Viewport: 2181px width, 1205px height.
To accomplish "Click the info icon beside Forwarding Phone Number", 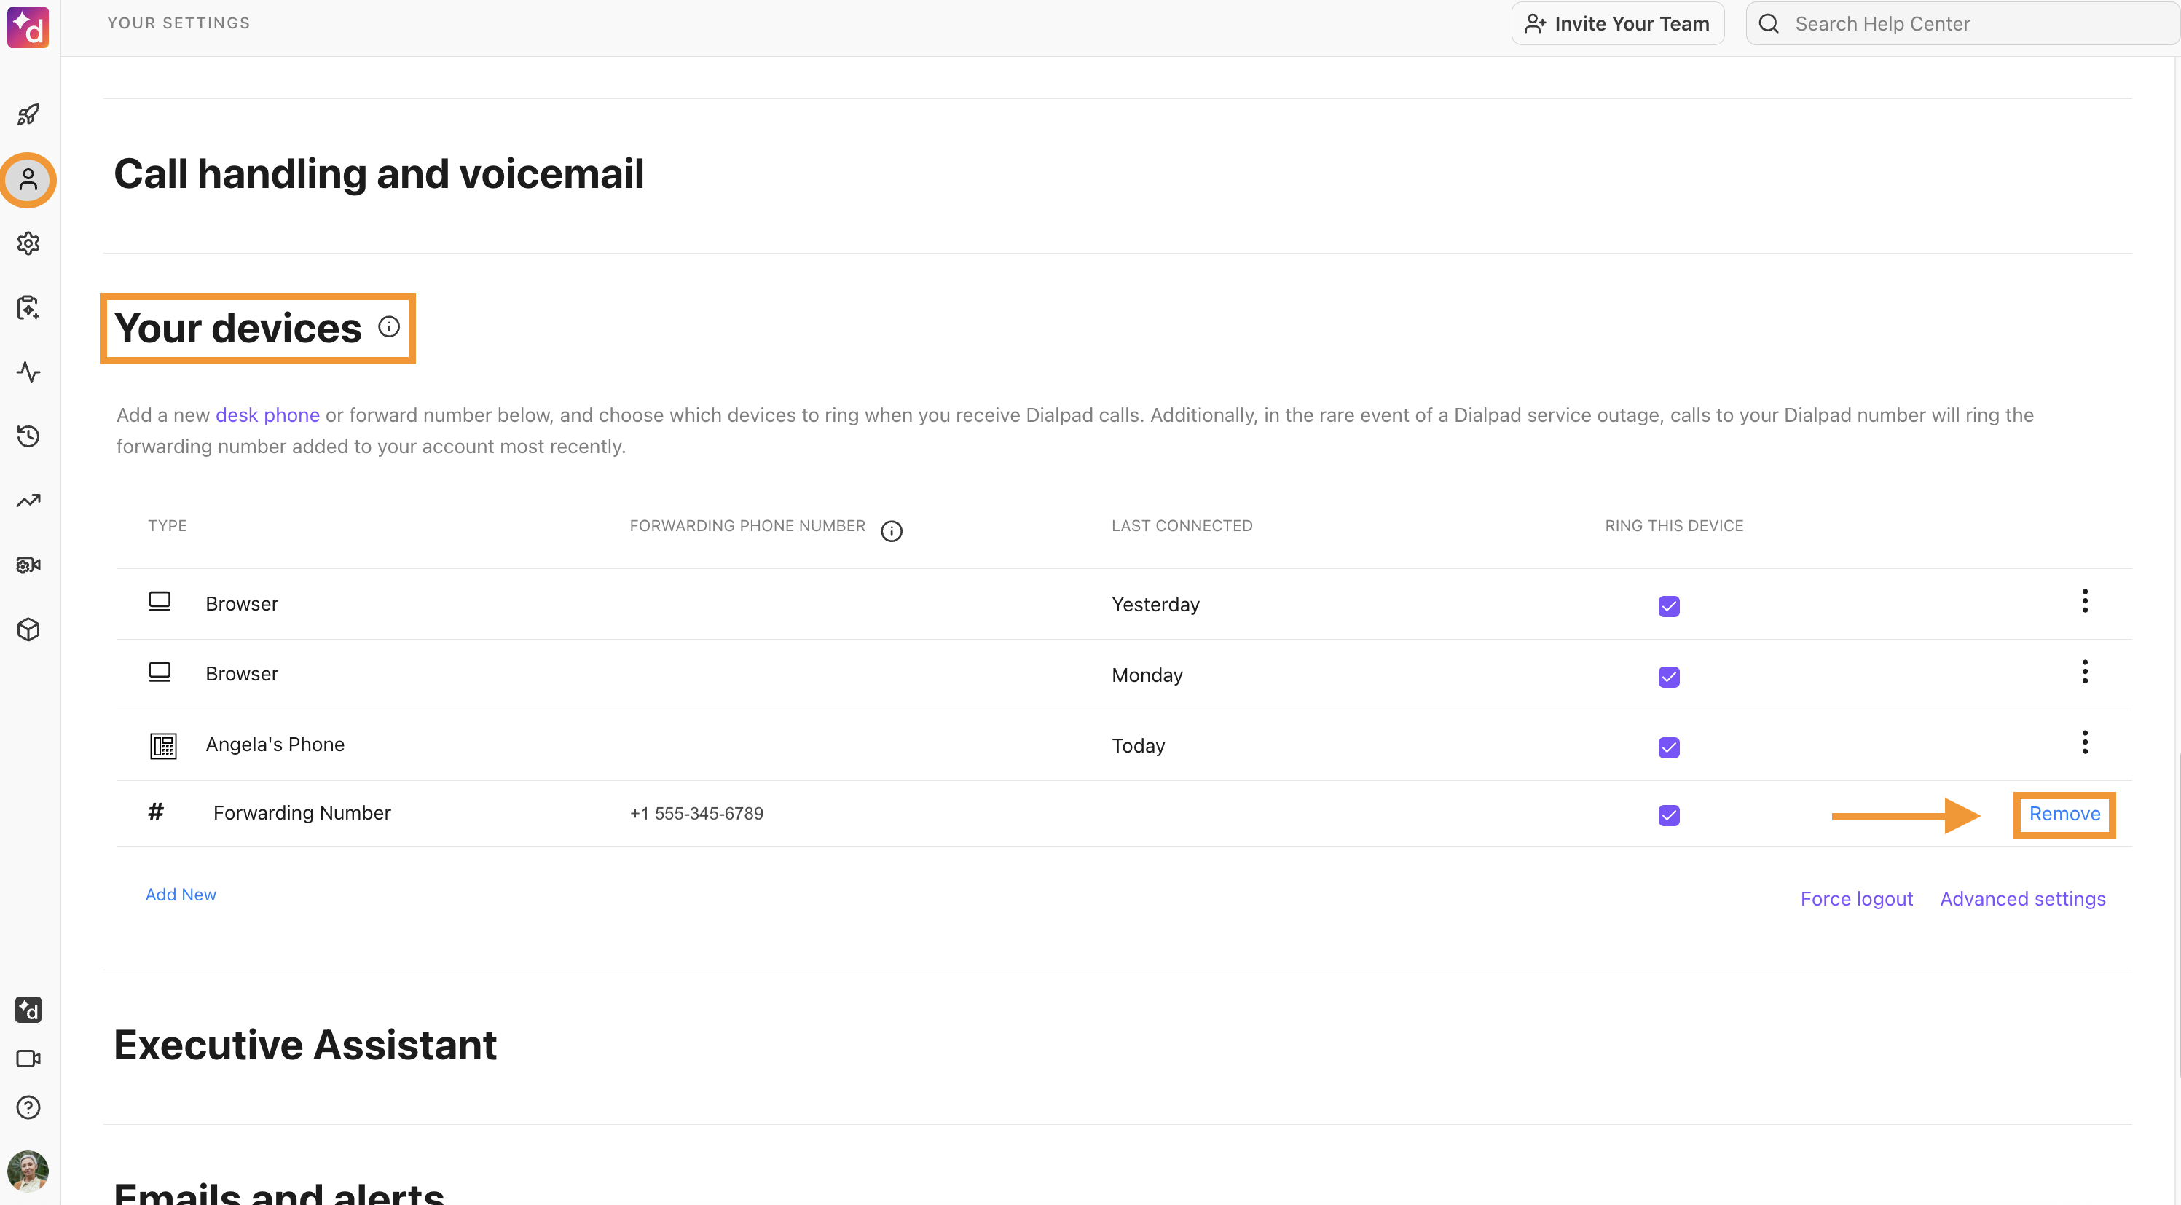I will tap(892, 531).
